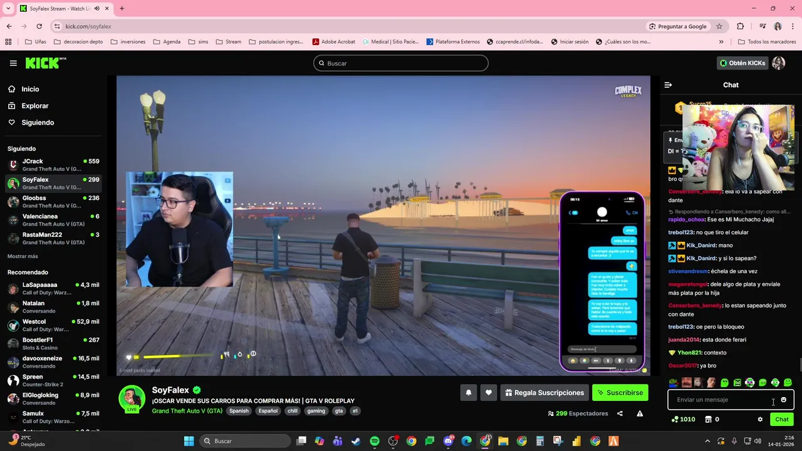Open Valencianea channel in the sidebar
The height and width of the screenshot is (451, 802).
[53, 220]
